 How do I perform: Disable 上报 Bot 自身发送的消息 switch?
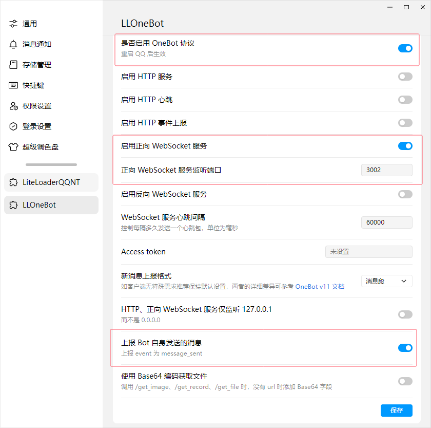click(x=405, y=348)
